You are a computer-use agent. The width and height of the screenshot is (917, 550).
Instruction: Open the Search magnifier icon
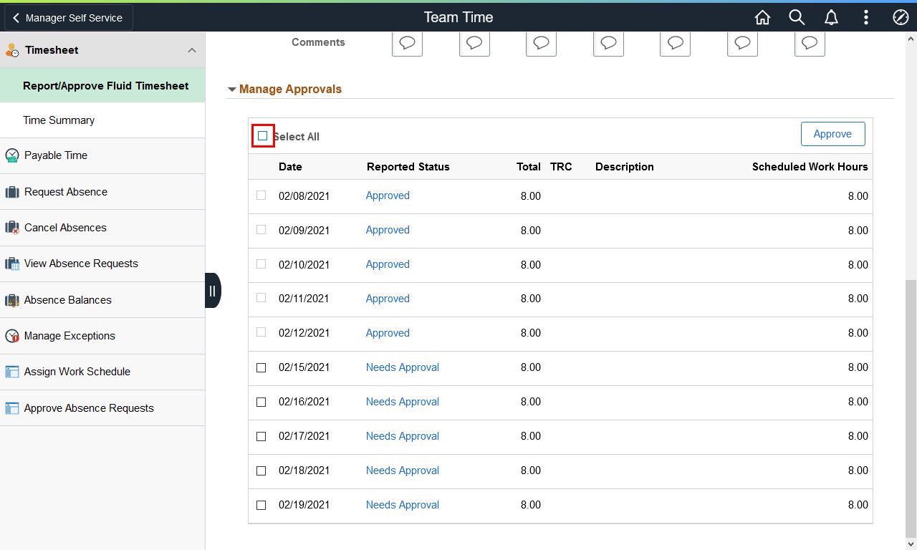click(797, 17)
